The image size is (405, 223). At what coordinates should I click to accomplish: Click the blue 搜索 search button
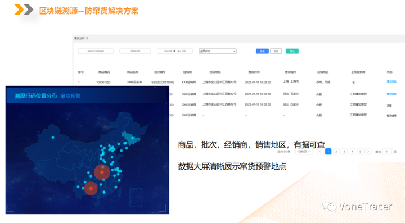point(262,51)
